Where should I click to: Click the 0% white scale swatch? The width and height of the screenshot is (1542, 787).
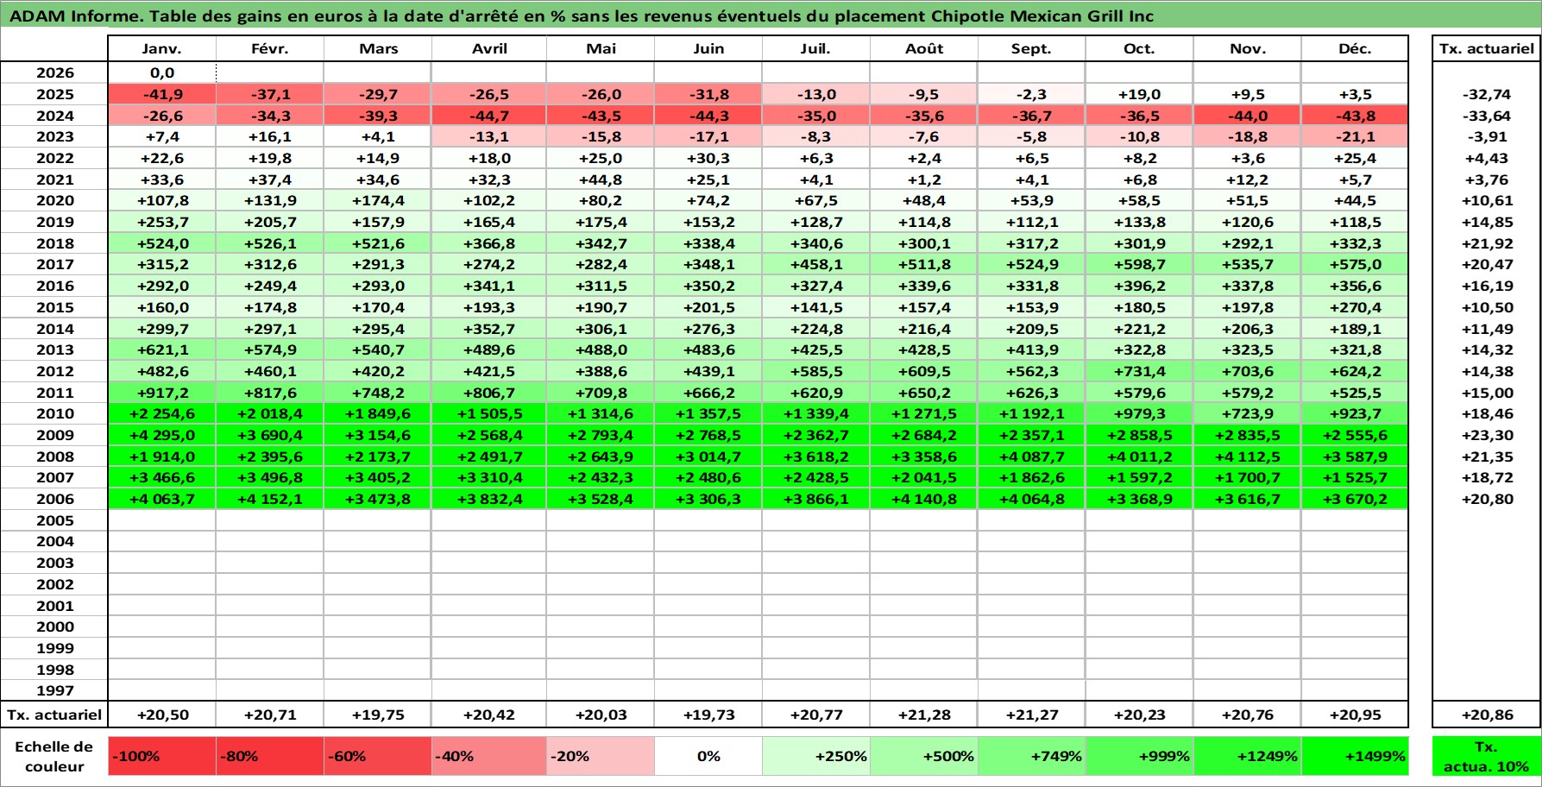point(708,756)
